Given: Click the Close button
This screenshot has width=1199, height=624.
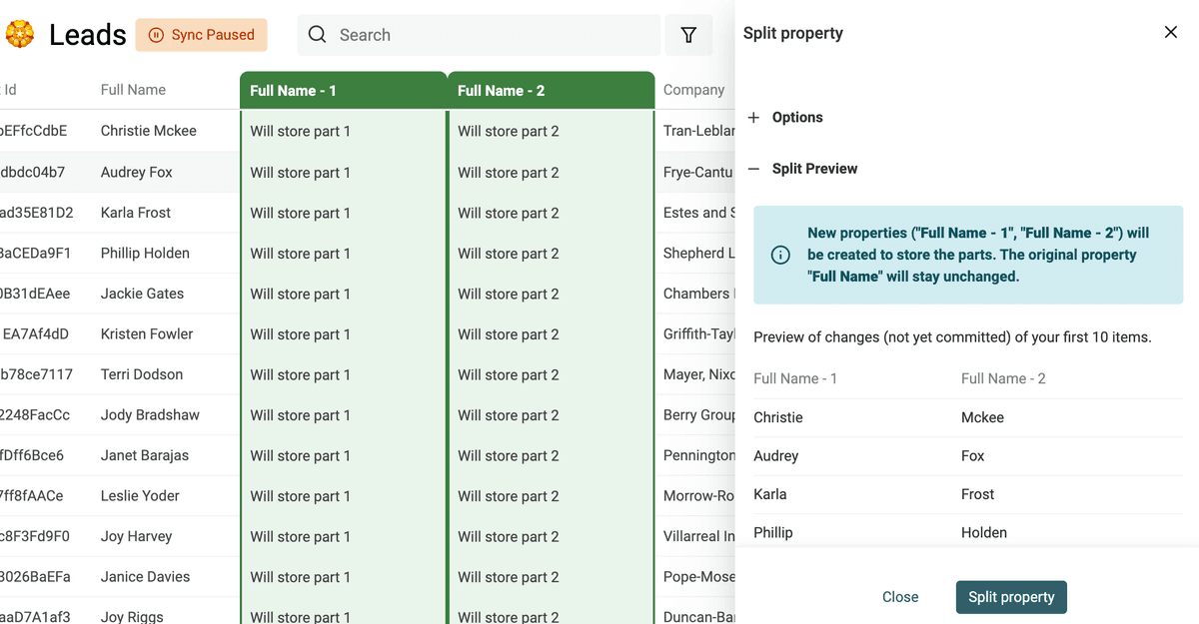Looking at the screenshot, I should click(900, 597).
